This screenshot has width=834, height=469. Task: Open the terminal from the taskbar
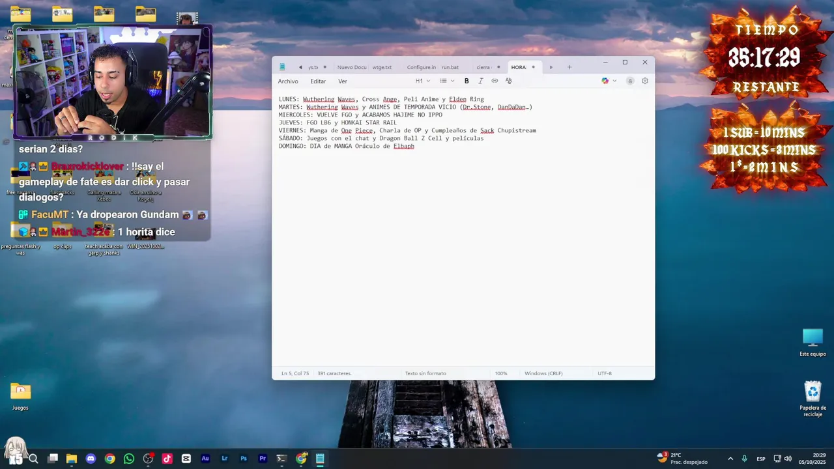click(x=281, y=459)
